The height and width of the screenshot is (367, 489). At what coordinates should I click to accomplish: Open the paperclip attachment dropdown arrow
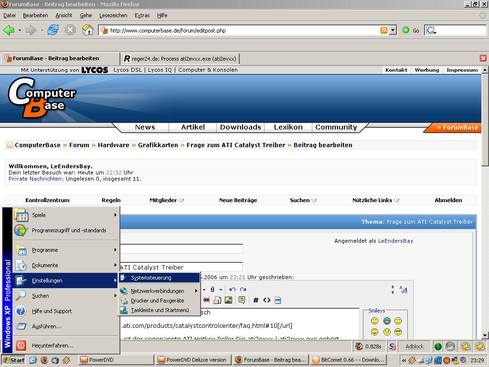point(221,290)
